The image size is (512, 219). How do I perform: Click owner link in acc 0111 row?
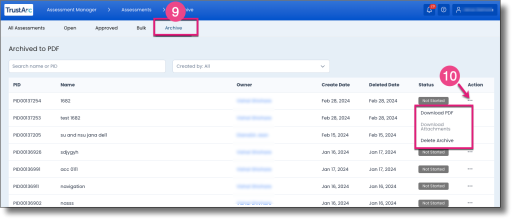click(254, 169)
